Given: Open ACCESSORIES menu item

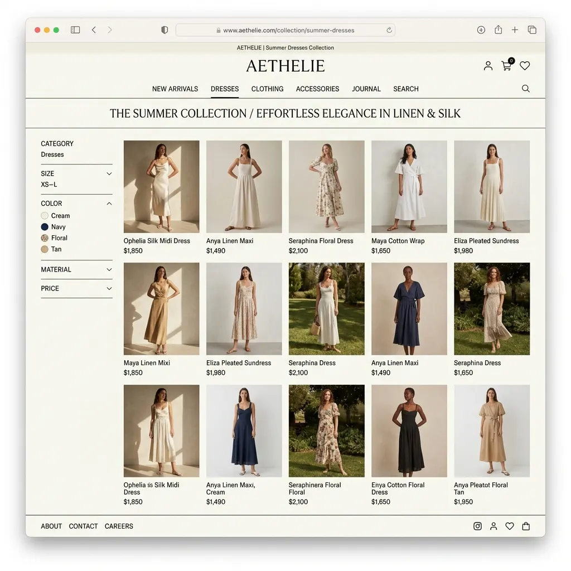Looking at the screenshot, I should (x=317, y=89).
